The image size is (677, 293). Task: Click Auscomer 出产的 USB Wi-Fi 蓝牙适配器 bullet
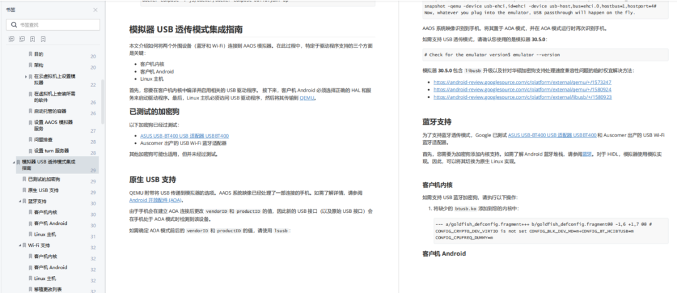coord(184,143)
